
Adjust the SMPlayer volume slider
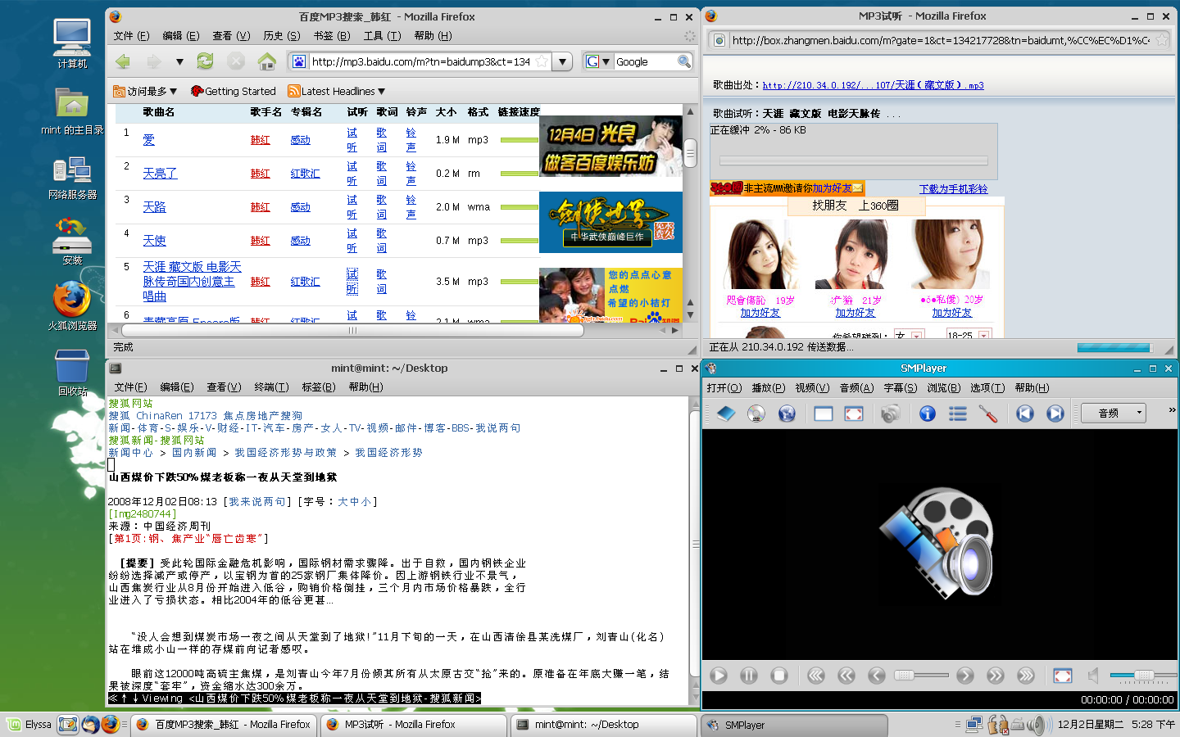point(1143,676)
